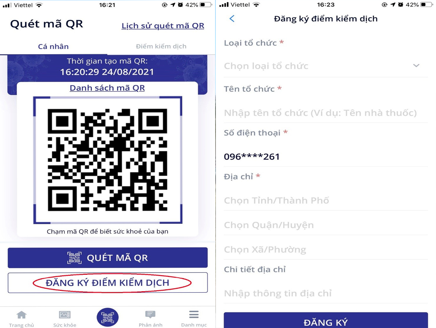Switch to the Cá nhân tab

tap(53, 46)
